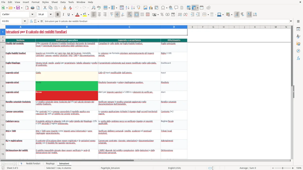Click the Formula equals button
The image size is (303, 170).
42,21
